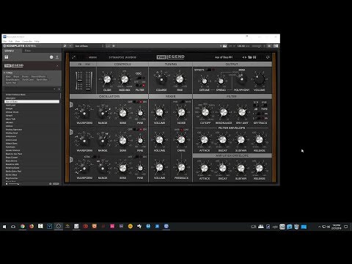This screenshot has height=264, width=352.
Task: Open Firefox from the taskbar
Action: click(x=32, y=227)
